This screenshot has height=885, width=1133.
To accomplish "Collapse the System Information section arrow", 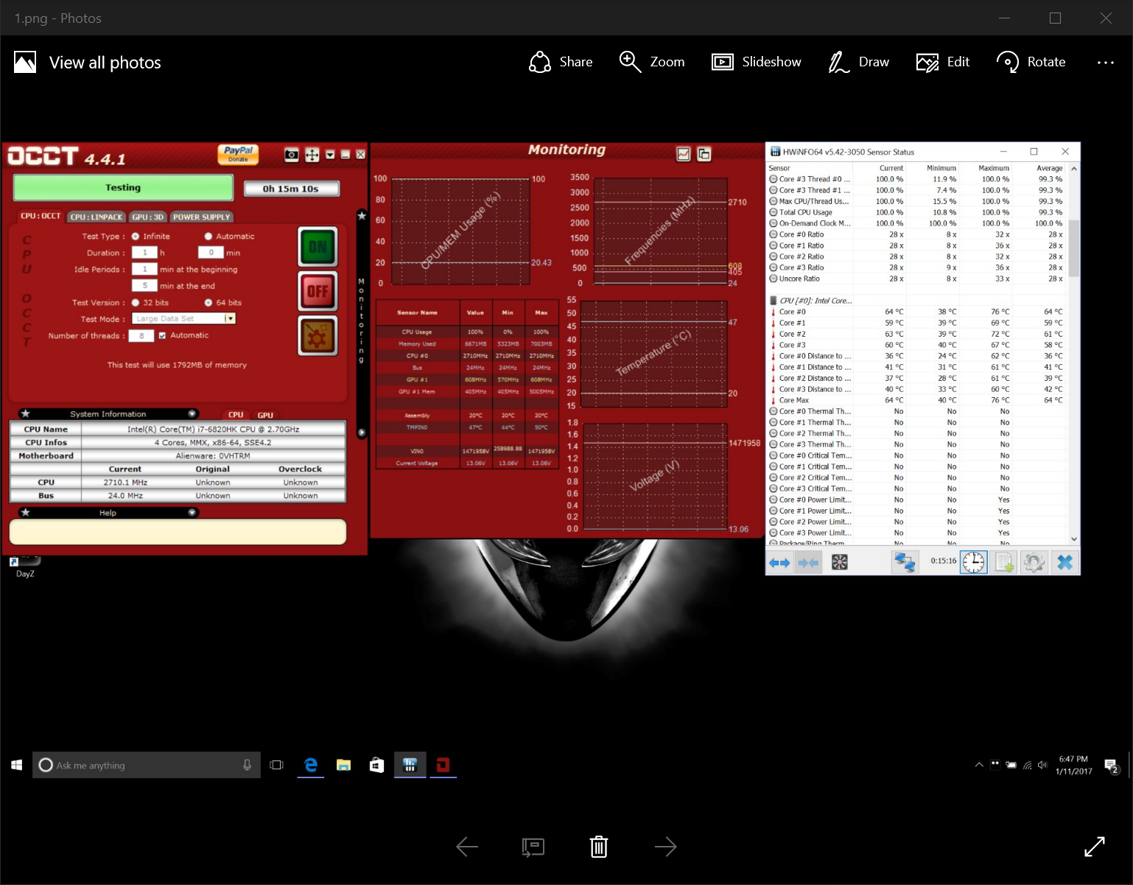I will coord(192,414).
